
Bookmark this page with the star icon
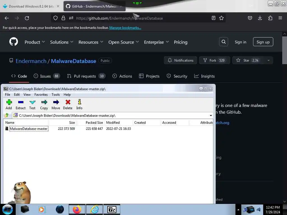tap(221, 18)
